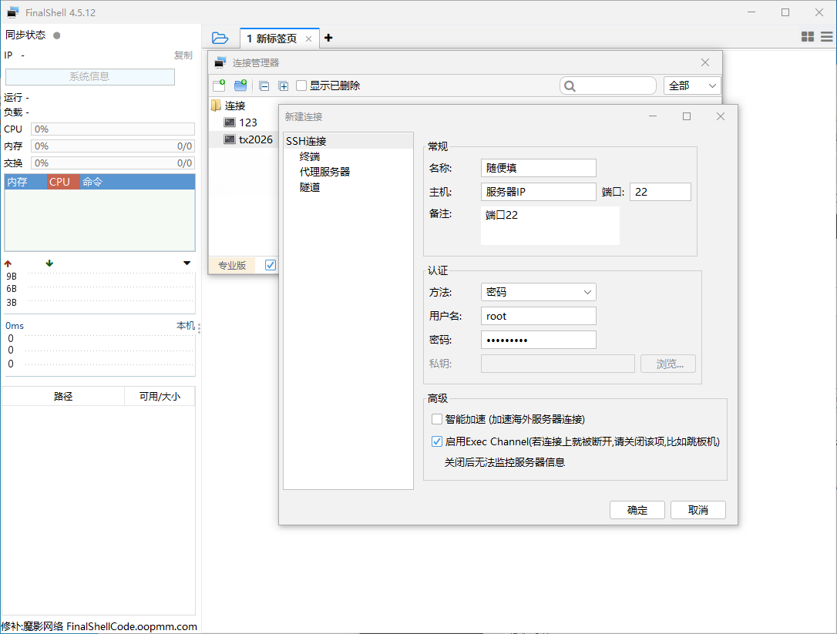
Task: Switch to grid layout view icon
Action: click(808, 36)
